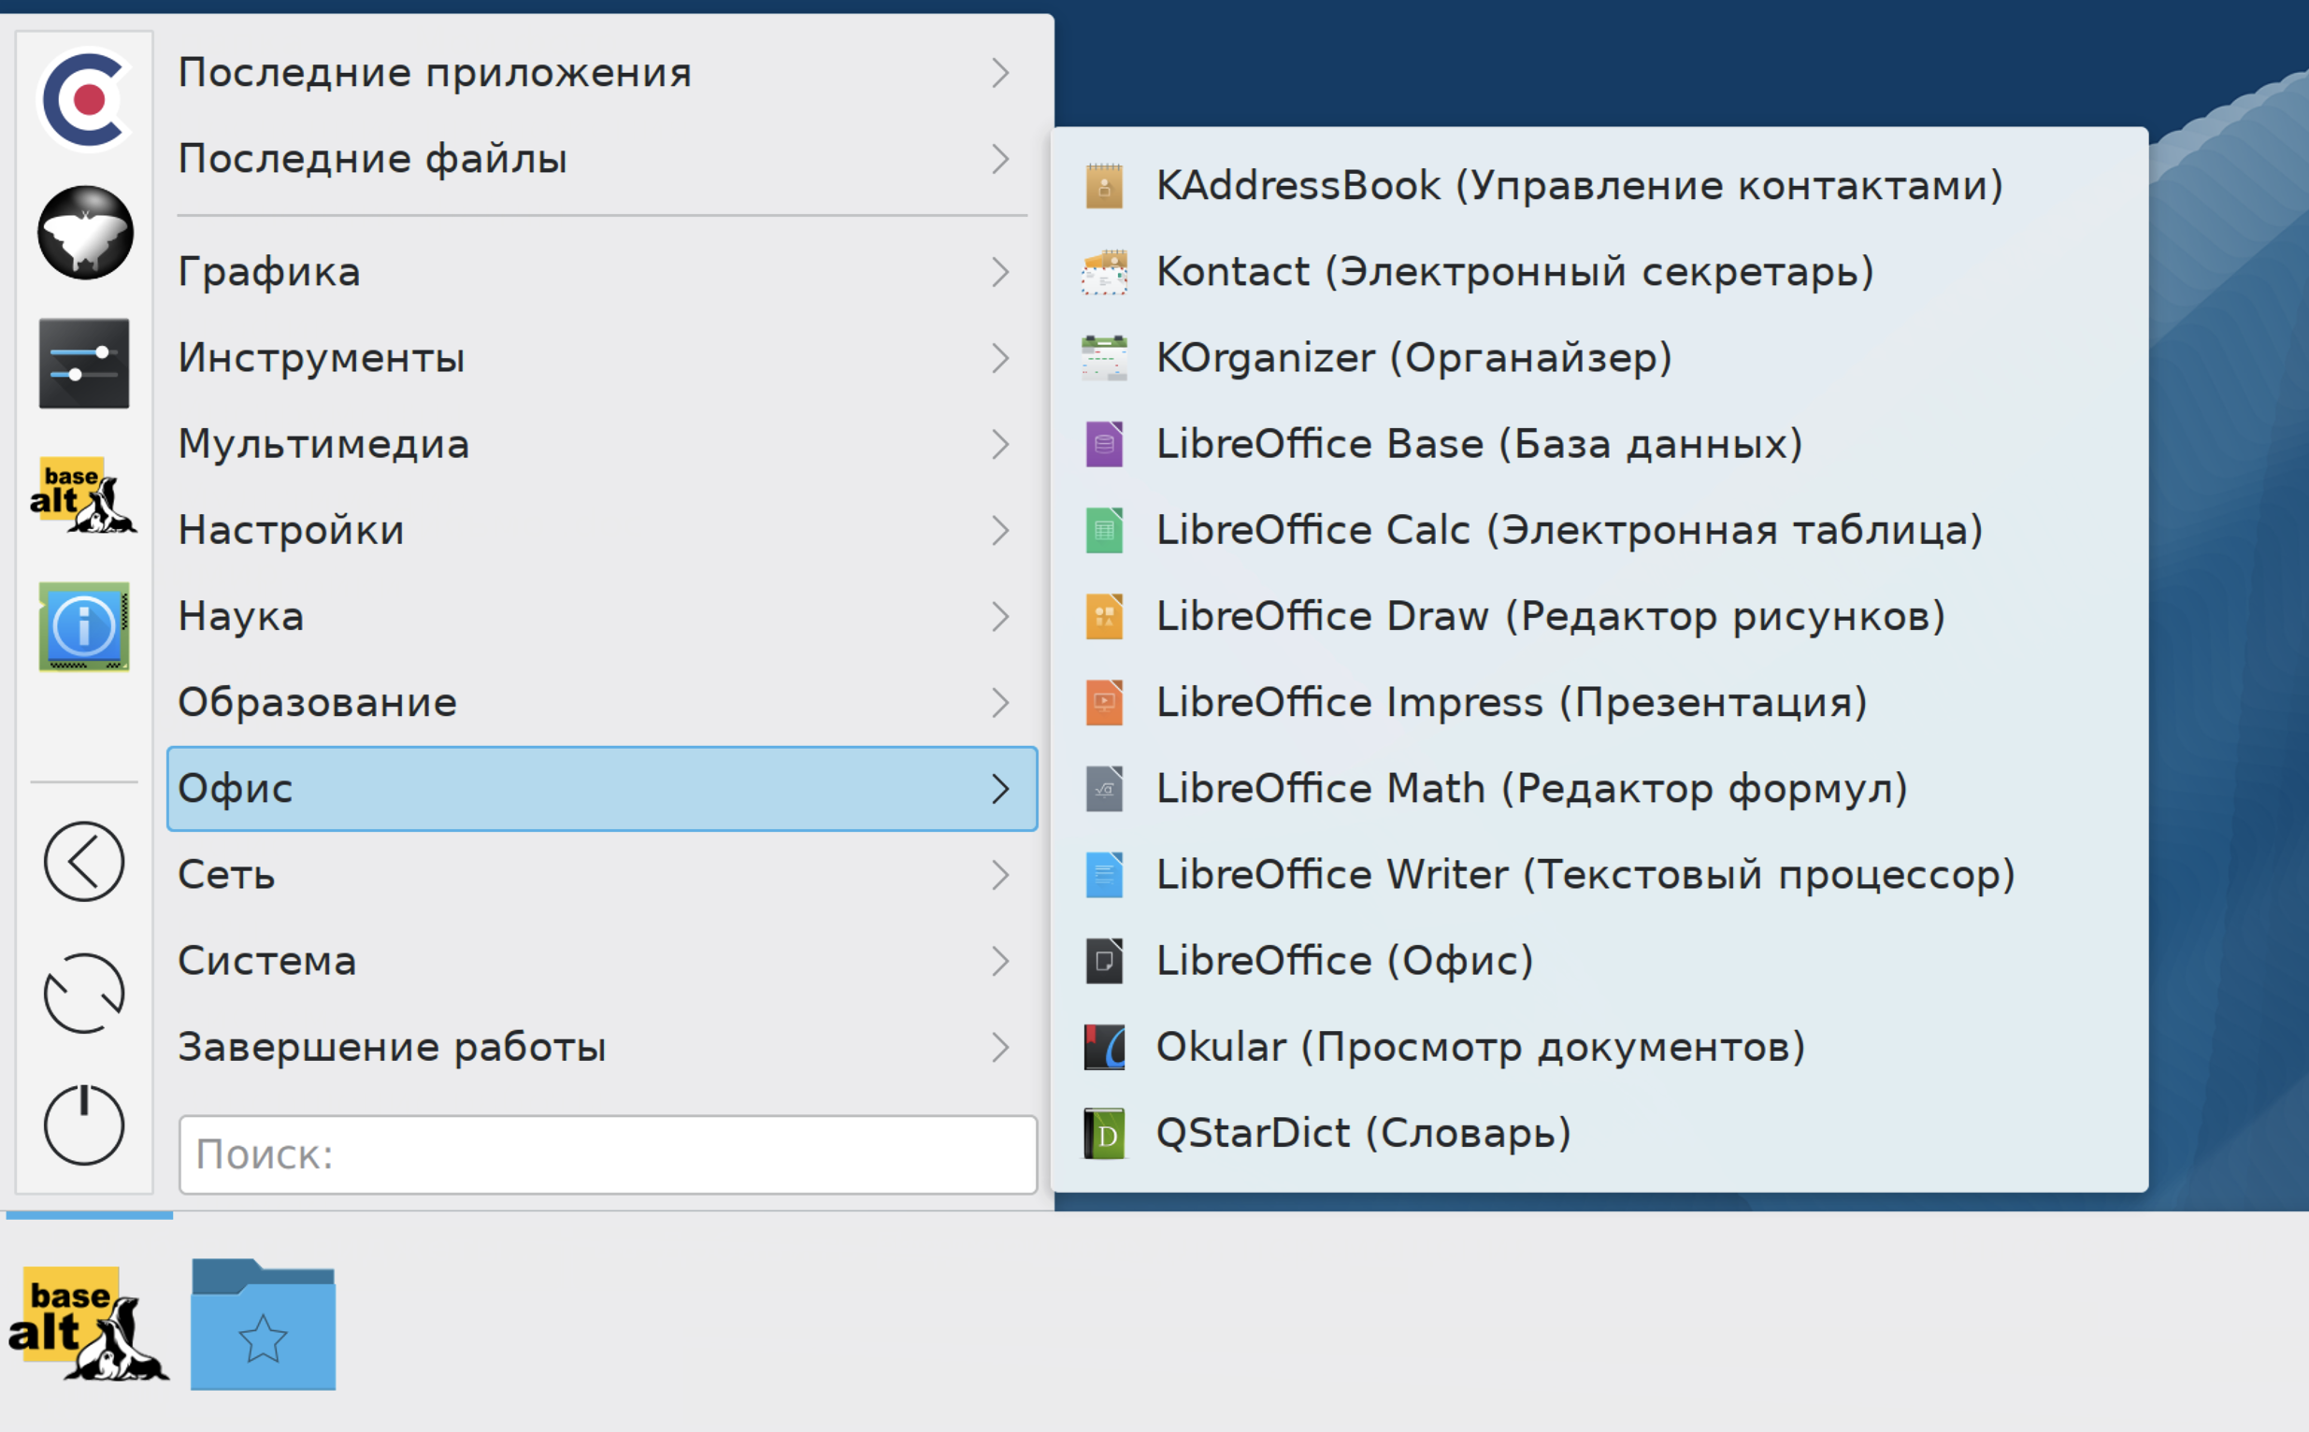Click the LibreOffice Calc icon

1104,530
